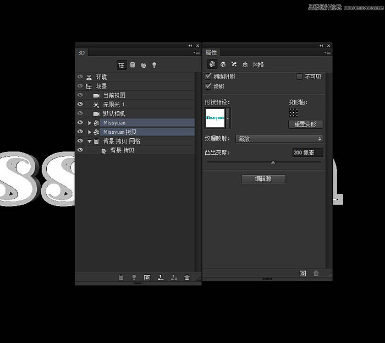Click the 默认相机 camera icon
The image size is (385, 343).
(96, 114)
